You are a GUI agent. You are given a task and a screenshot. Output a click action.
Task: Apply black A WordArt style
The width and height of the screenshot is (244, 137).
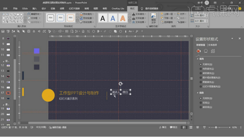(103, 18)
